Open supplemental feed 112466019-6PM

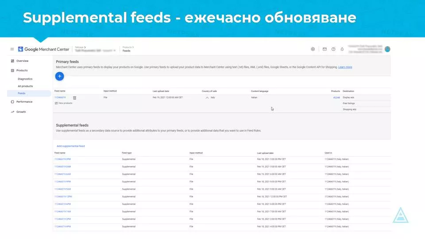pos(62,204)
